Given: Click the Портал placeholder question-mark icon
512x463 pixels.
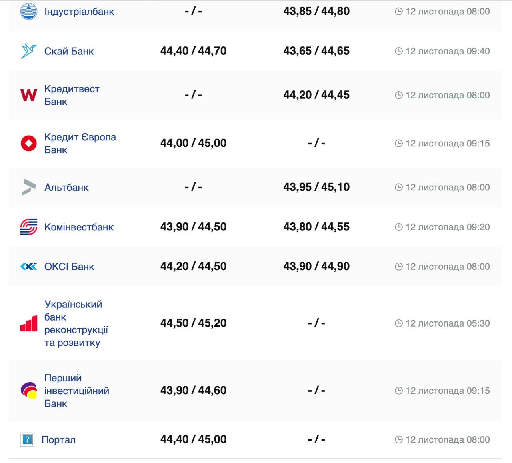Looking at the screenshot, I should [27, 440].
